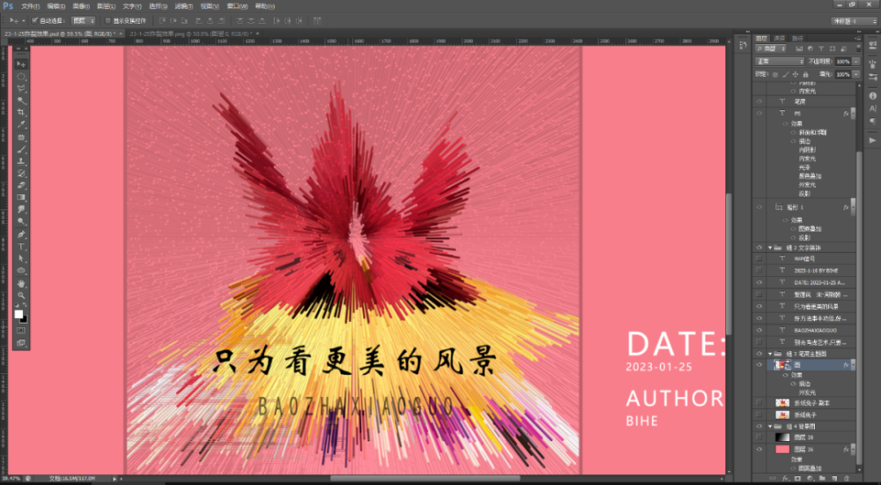Select the Horizontal Type tool
The height and width of the screenshot is (485, 881).
click(21, 246)
